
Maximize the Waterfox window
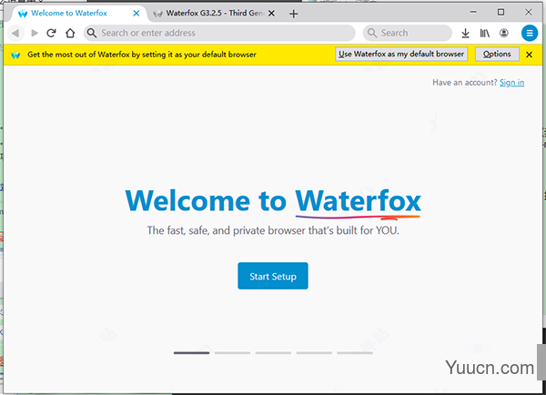500,12
